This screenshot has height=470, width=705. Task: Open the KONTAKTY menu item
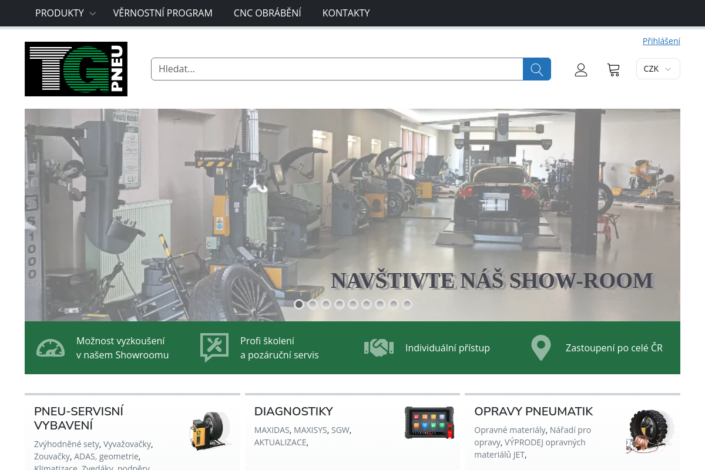pyautogui.click(x=346, y=13)
